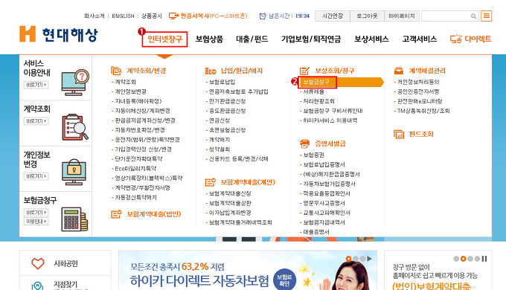Click the search magnifier icon
The width and height of the screenshot is (506, 290).
pos(473,16)
